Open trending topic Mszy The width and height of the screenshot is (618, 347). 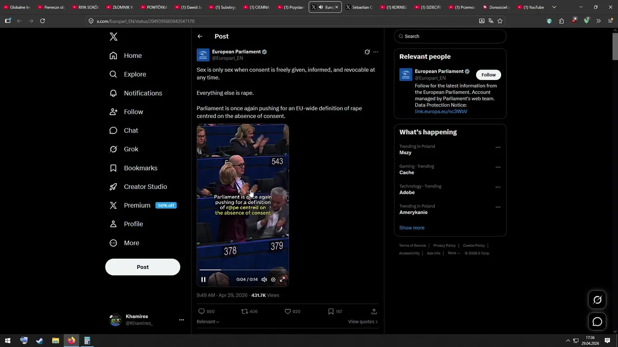[x=406, y=152]
